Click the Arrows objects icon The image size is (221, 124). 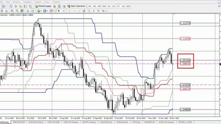tap(103, 11)
